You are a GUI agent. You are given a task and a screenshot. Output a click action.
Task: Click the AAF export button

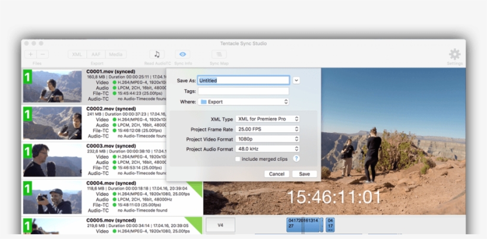96,54
